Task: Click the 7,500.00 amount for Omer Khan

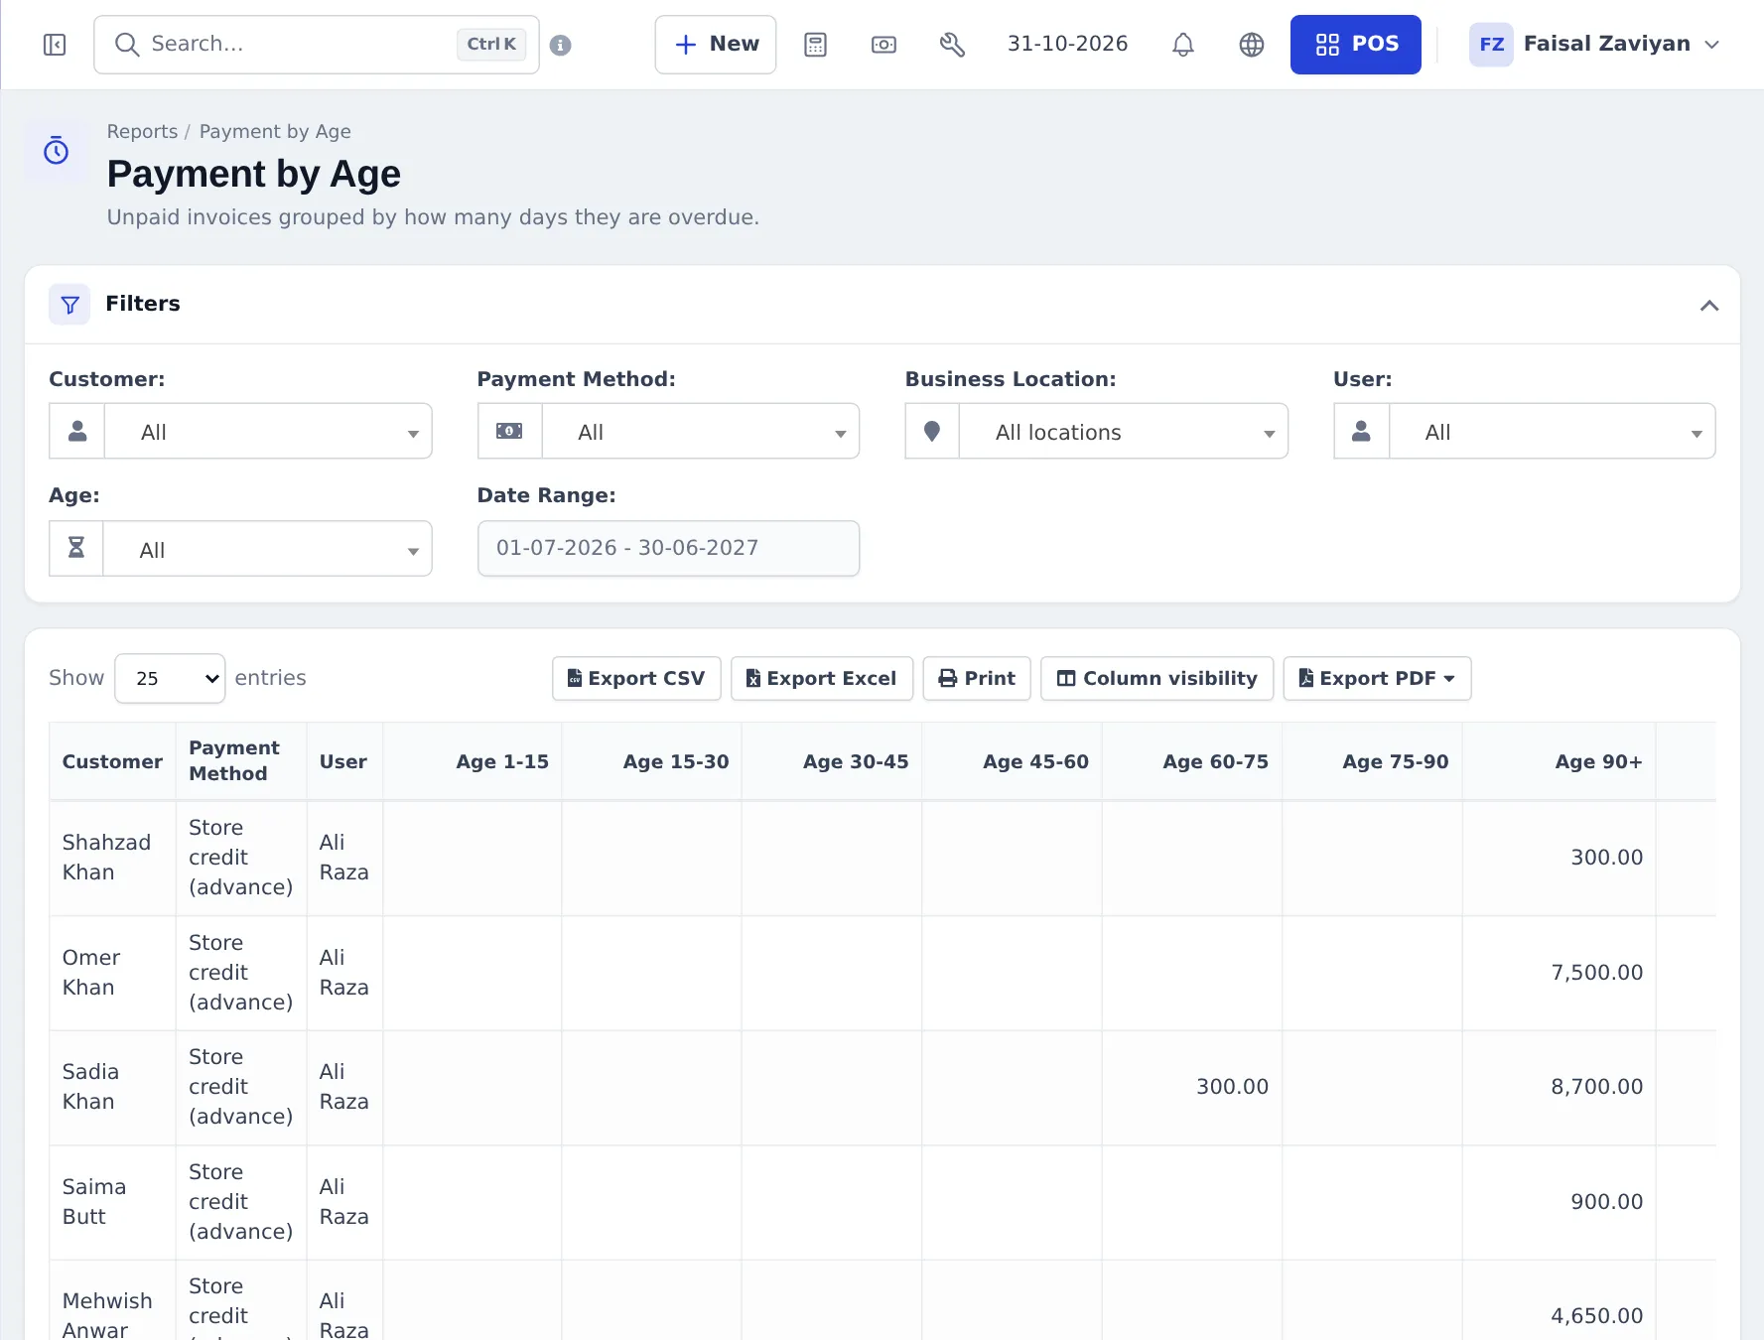Action: (x=1596, y=973)
